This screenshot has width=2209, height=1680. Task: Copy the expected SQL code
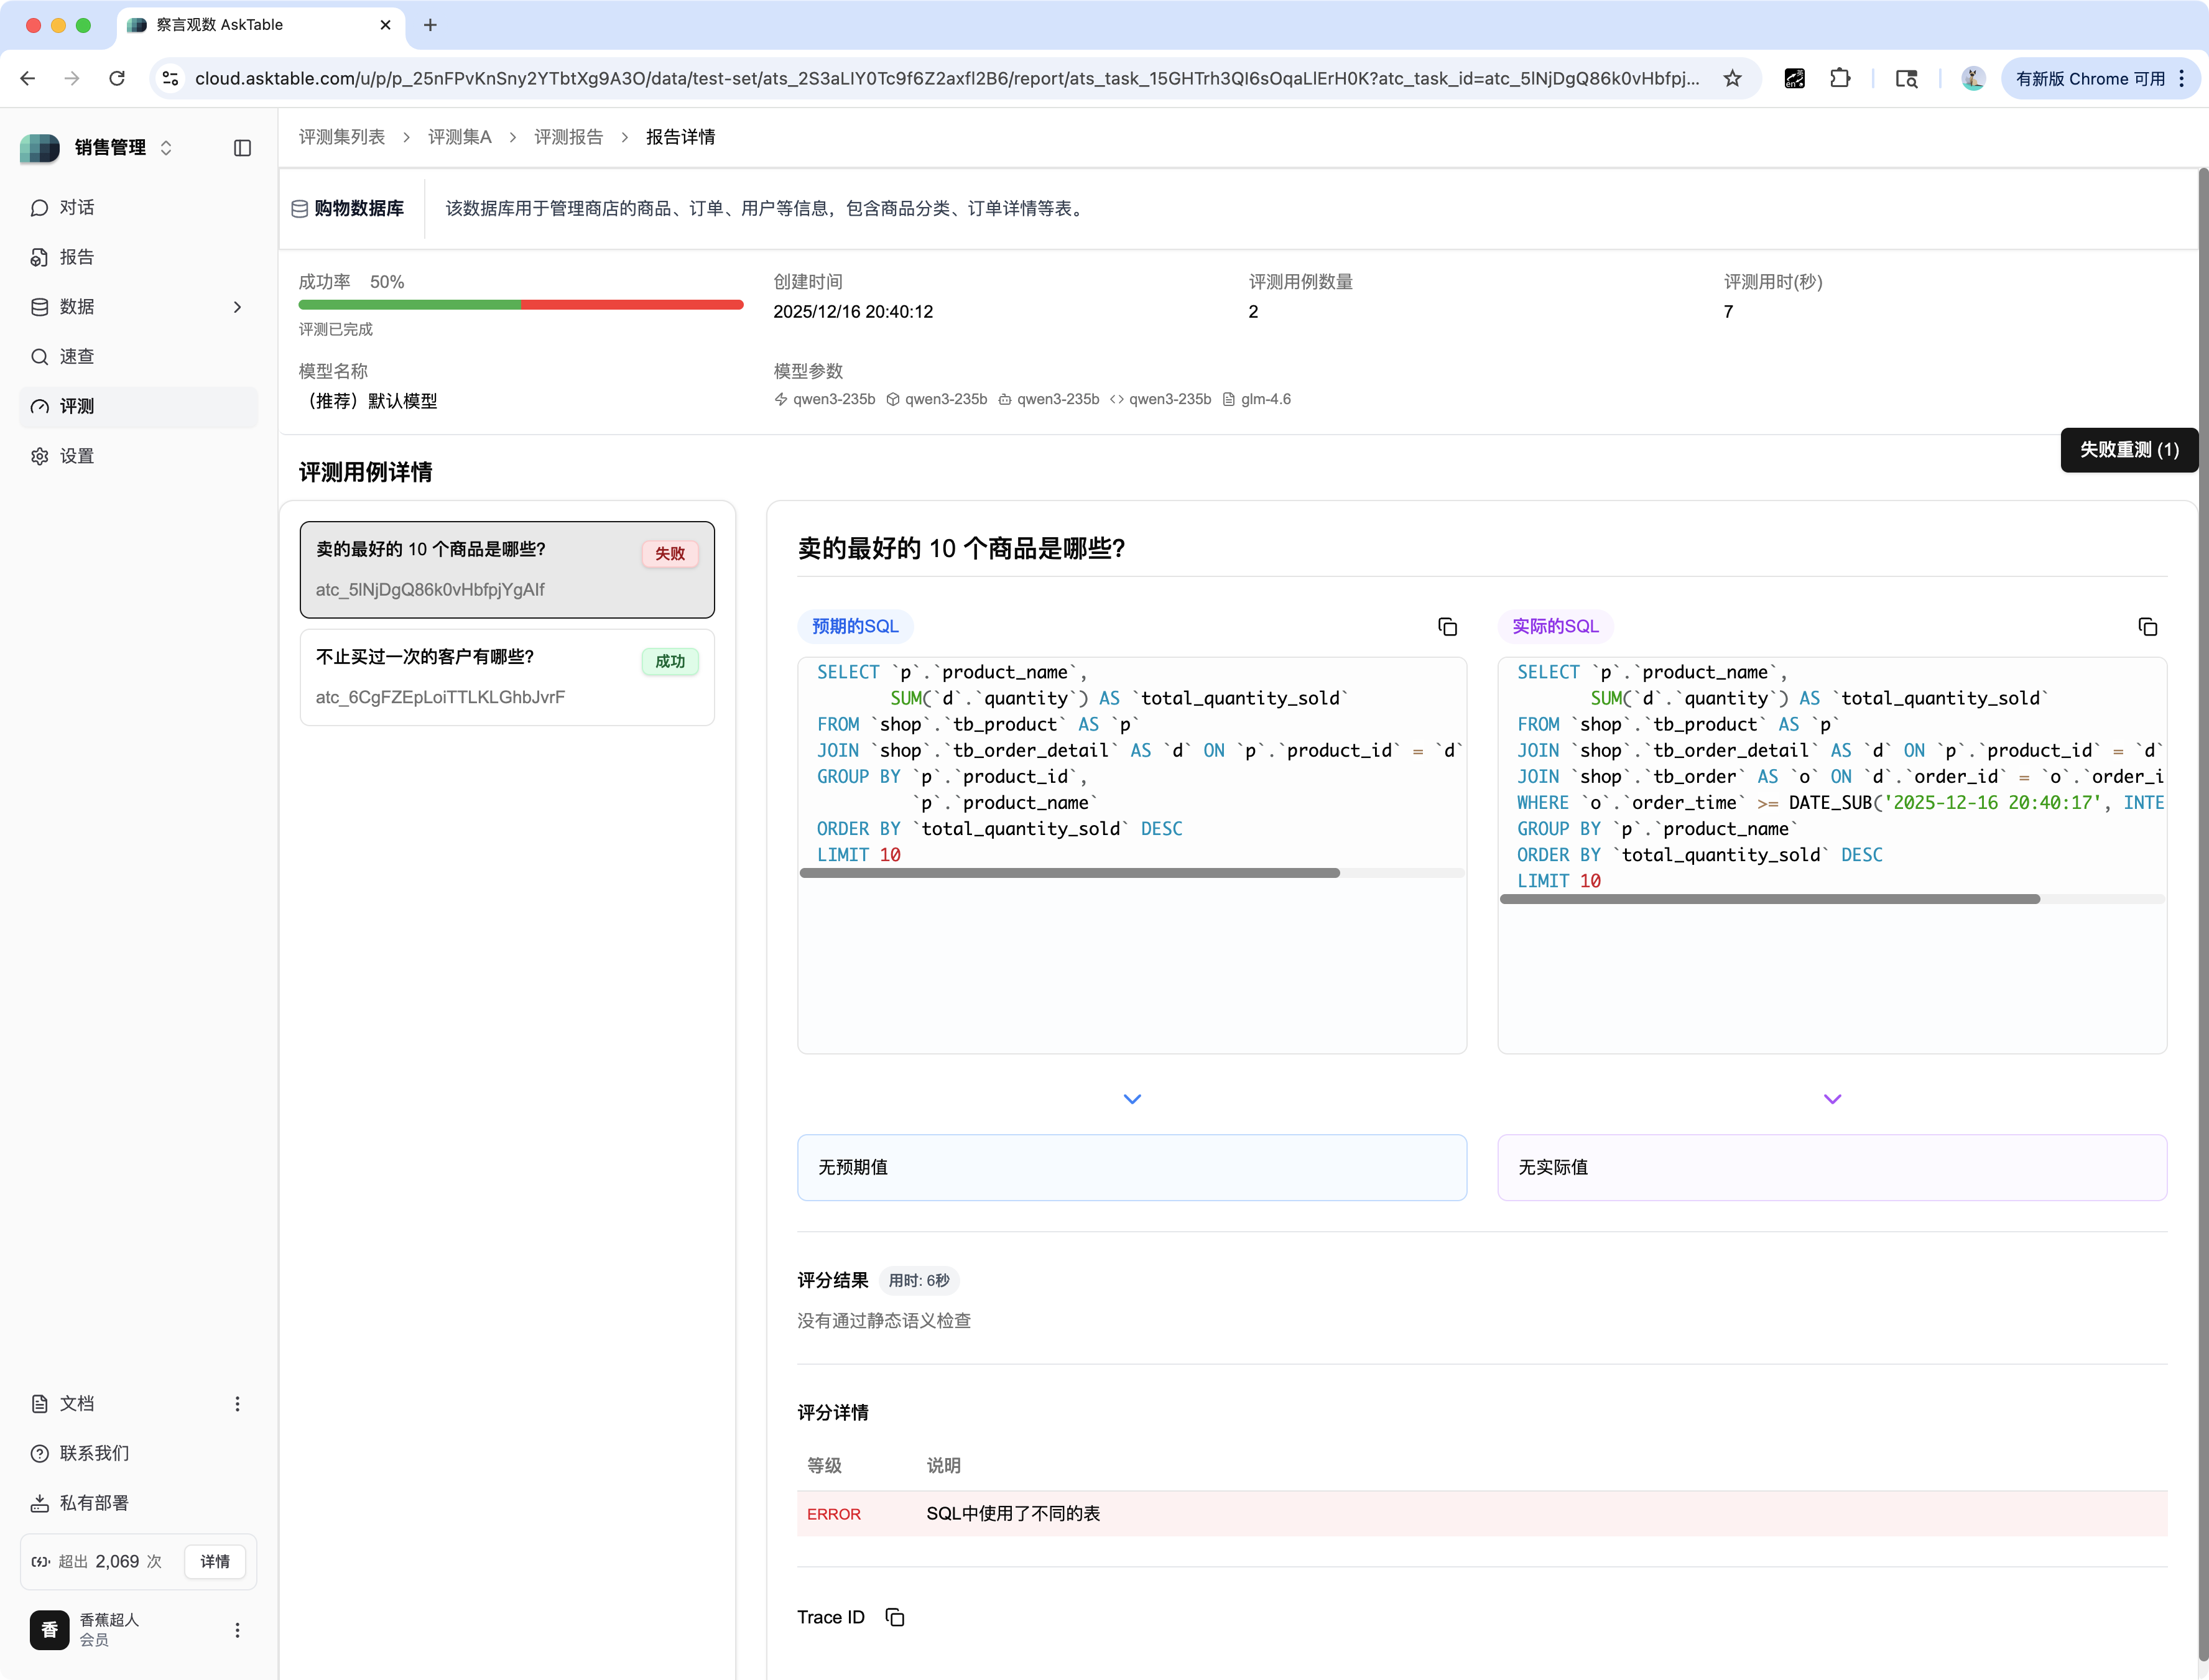click(x=1447, y=627)
